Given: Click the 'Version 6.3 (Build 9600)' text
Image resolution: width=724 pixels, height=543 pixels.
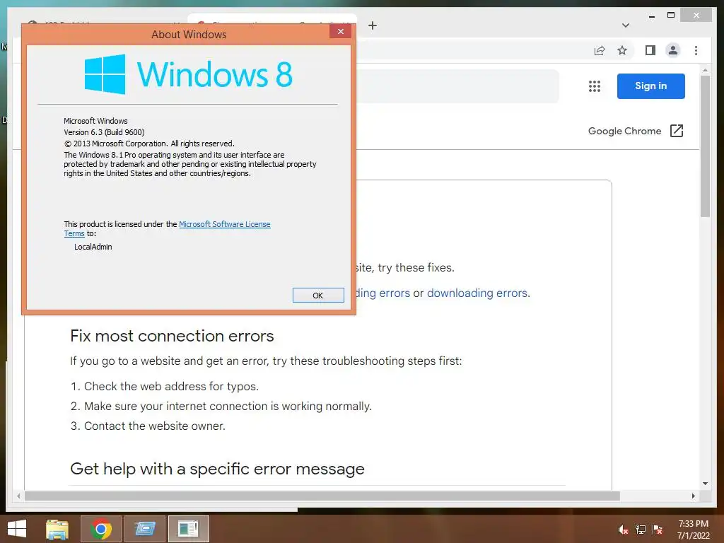Looking at the screenshot, I should (x=104, y=132).
